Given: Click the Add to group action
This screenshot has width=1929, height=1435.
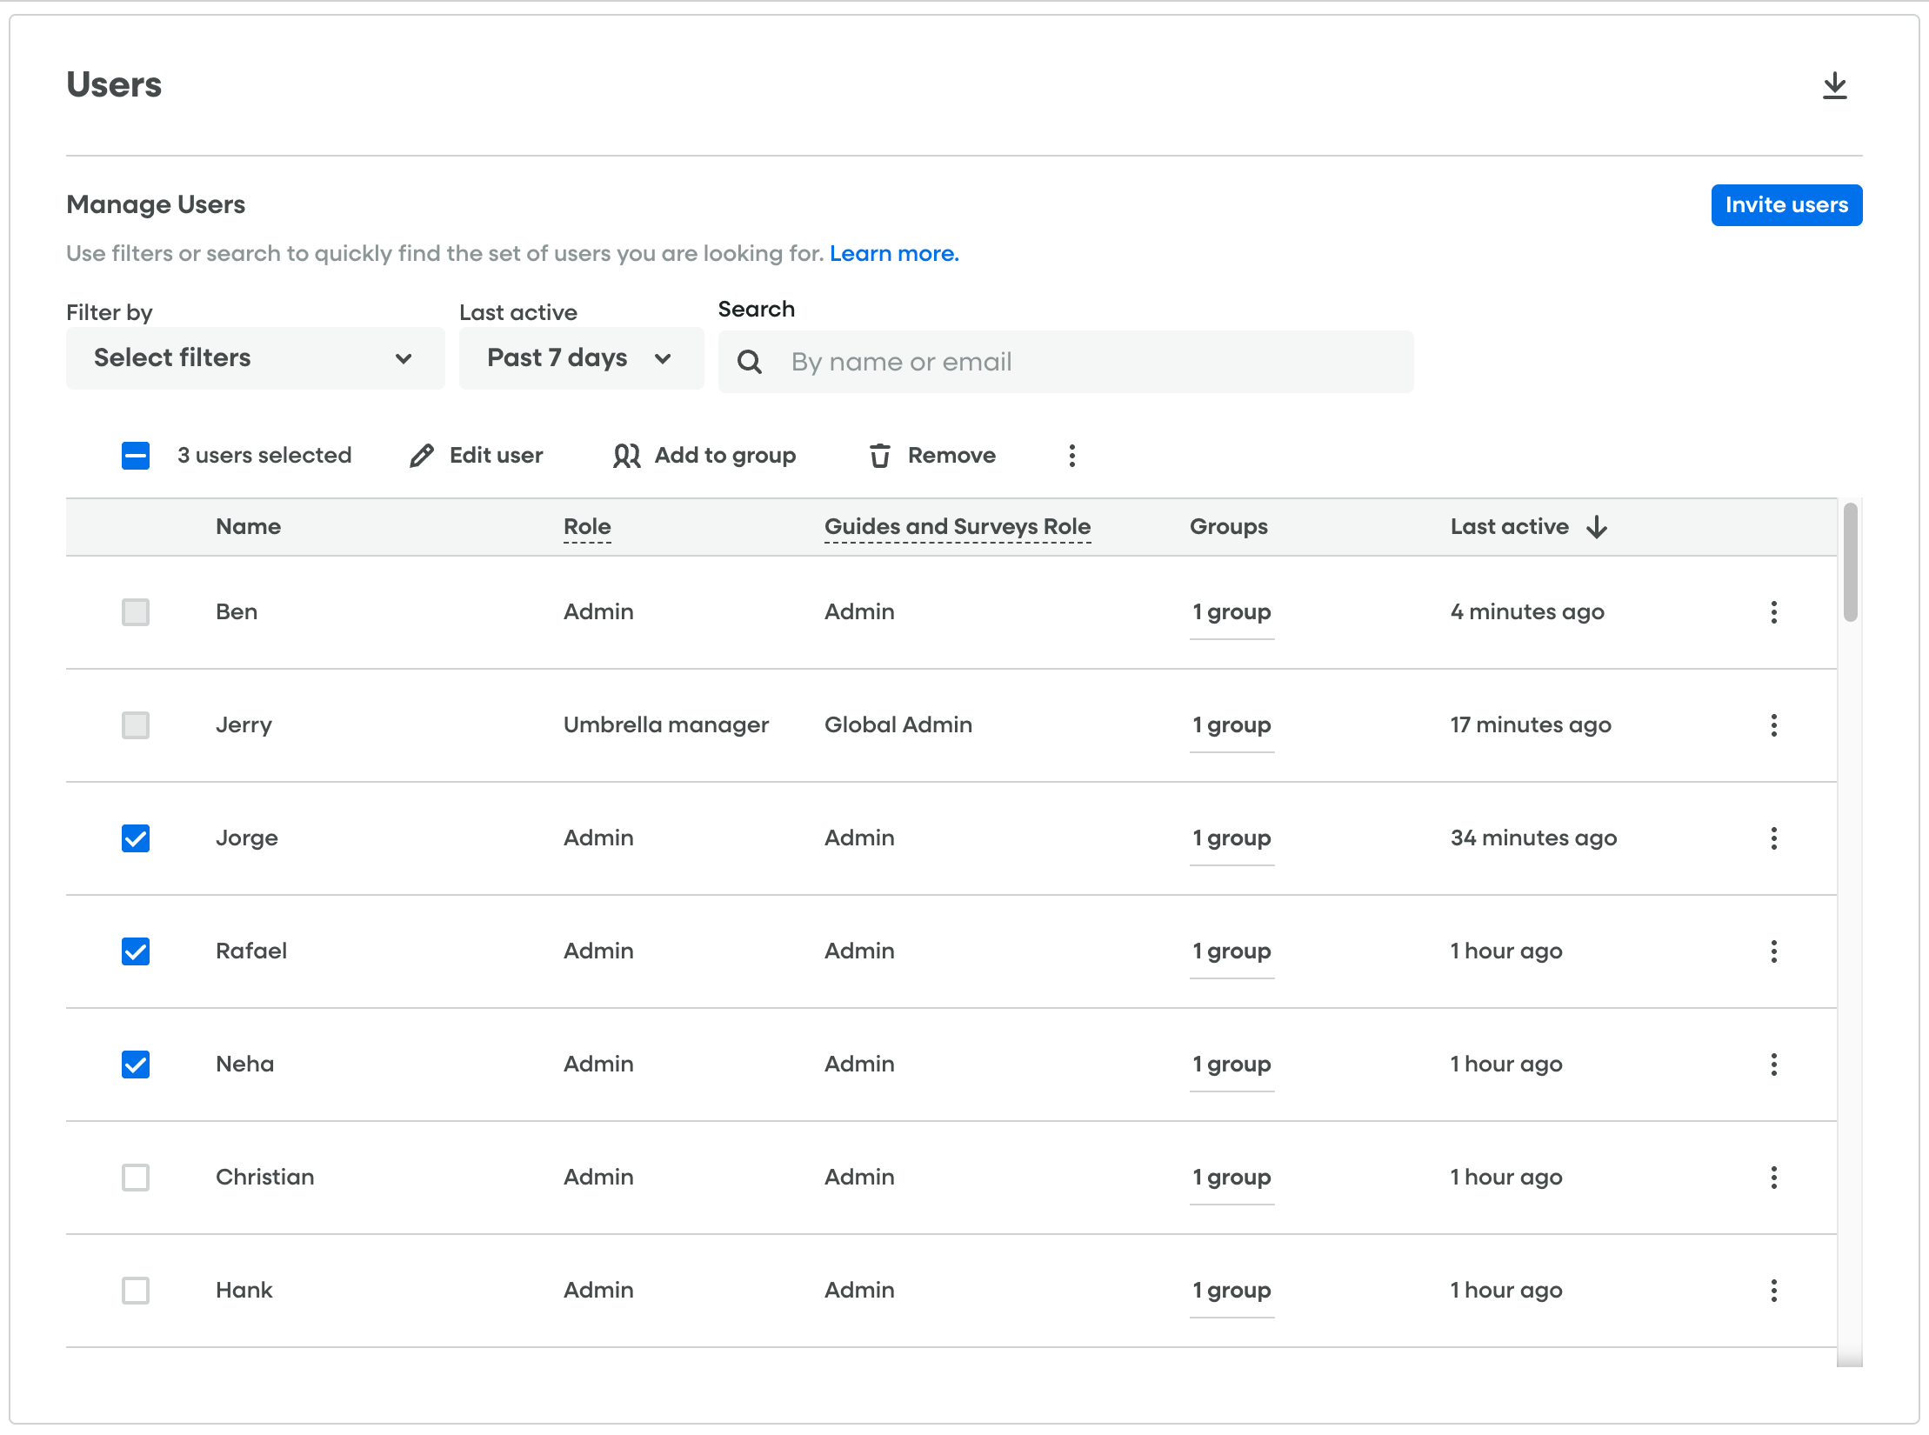Looking at the screenshot, I should (x=704, y=456).
